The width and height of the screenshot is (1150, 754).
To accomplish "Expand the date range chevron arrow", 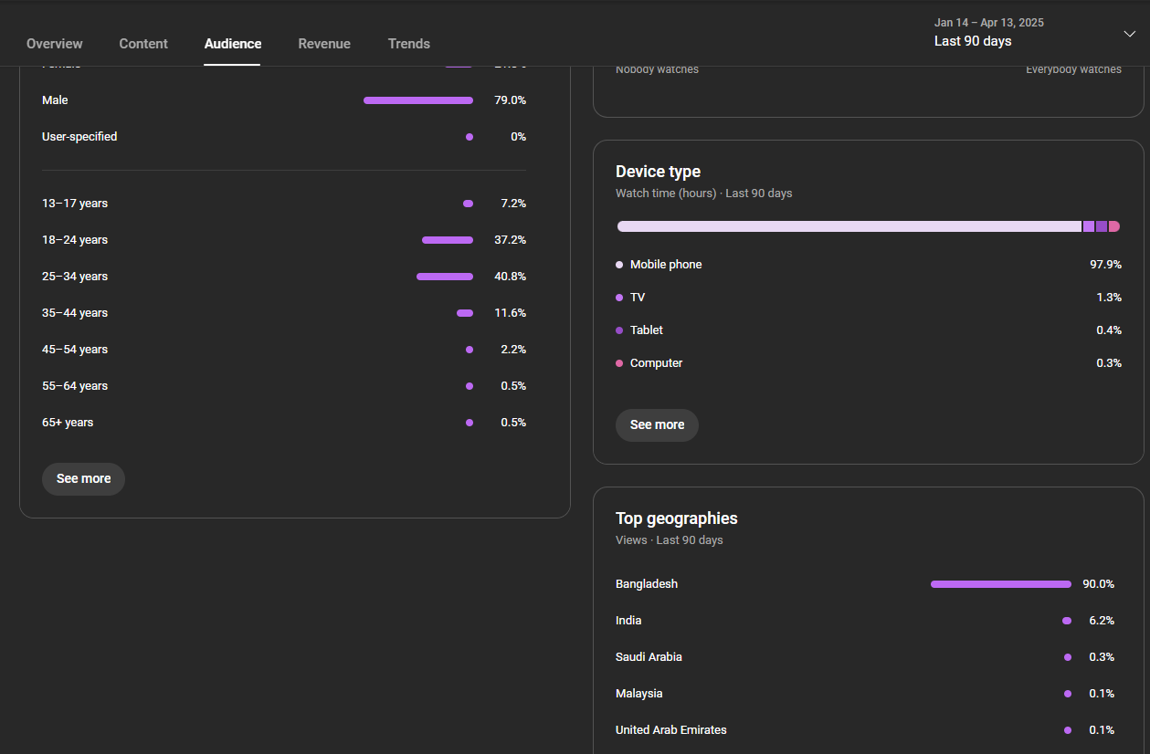I will coord(1129,34).
